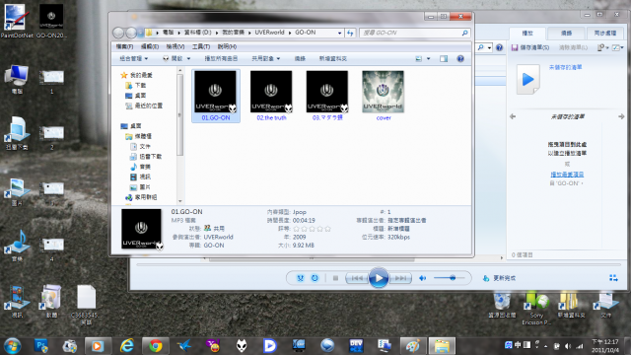The width and height of the screenshot is (631, 355).
Task: Select the 02.the truth music file
Action: point(271,96)
